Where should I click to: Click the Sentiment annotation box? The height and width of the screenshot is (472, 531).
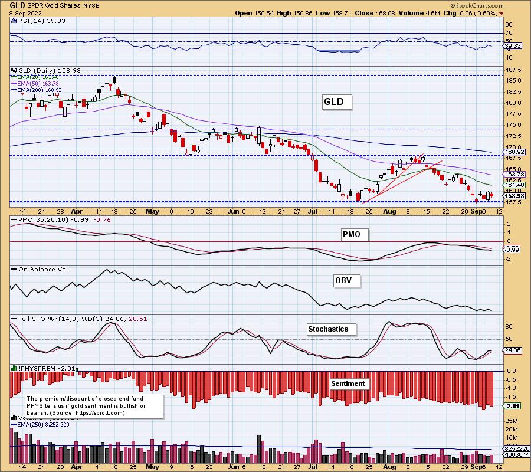pyautogui.click(x=349, y=383)
